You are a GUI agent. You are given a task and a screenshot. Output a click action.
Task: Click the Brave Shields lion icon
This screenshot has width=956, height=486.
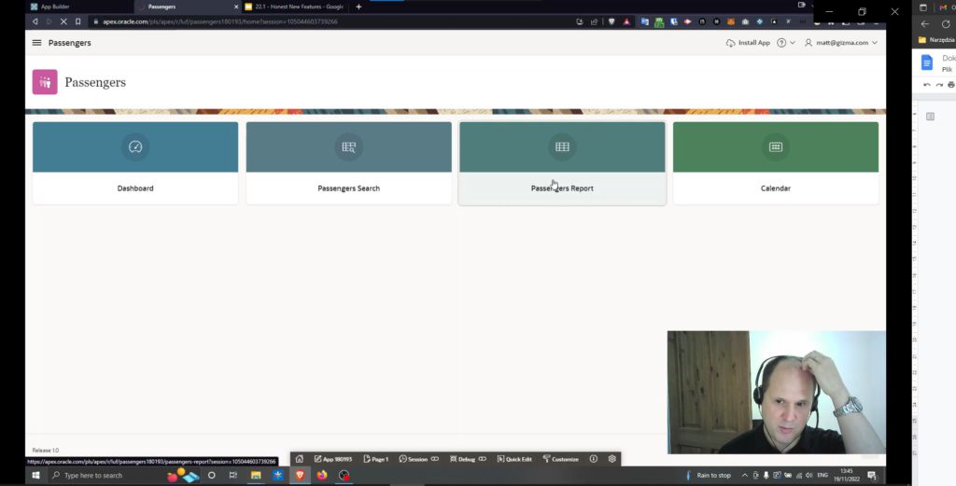coord(612,21)
